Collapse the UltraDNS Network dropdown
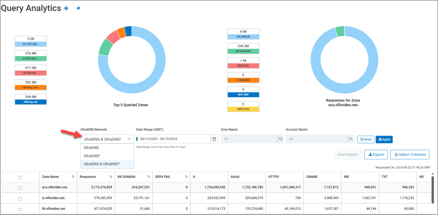The height and width of the screenshot is (215, 438). pyautogui.click(x=107, y=139)
